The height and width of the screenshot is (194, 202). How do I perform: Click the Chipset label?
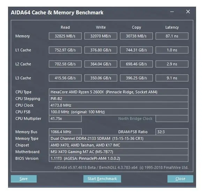click(x=22, y=145)
